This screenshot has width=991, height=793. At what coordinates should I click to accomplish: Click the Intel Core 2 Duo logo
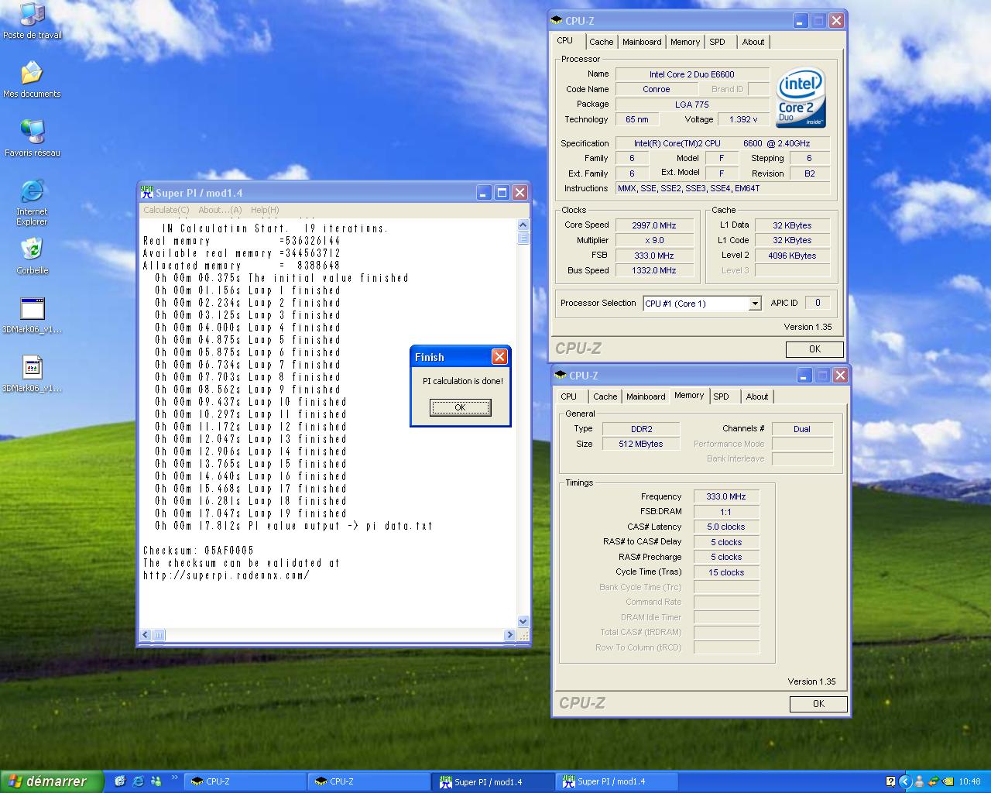(x=801, y=98)
